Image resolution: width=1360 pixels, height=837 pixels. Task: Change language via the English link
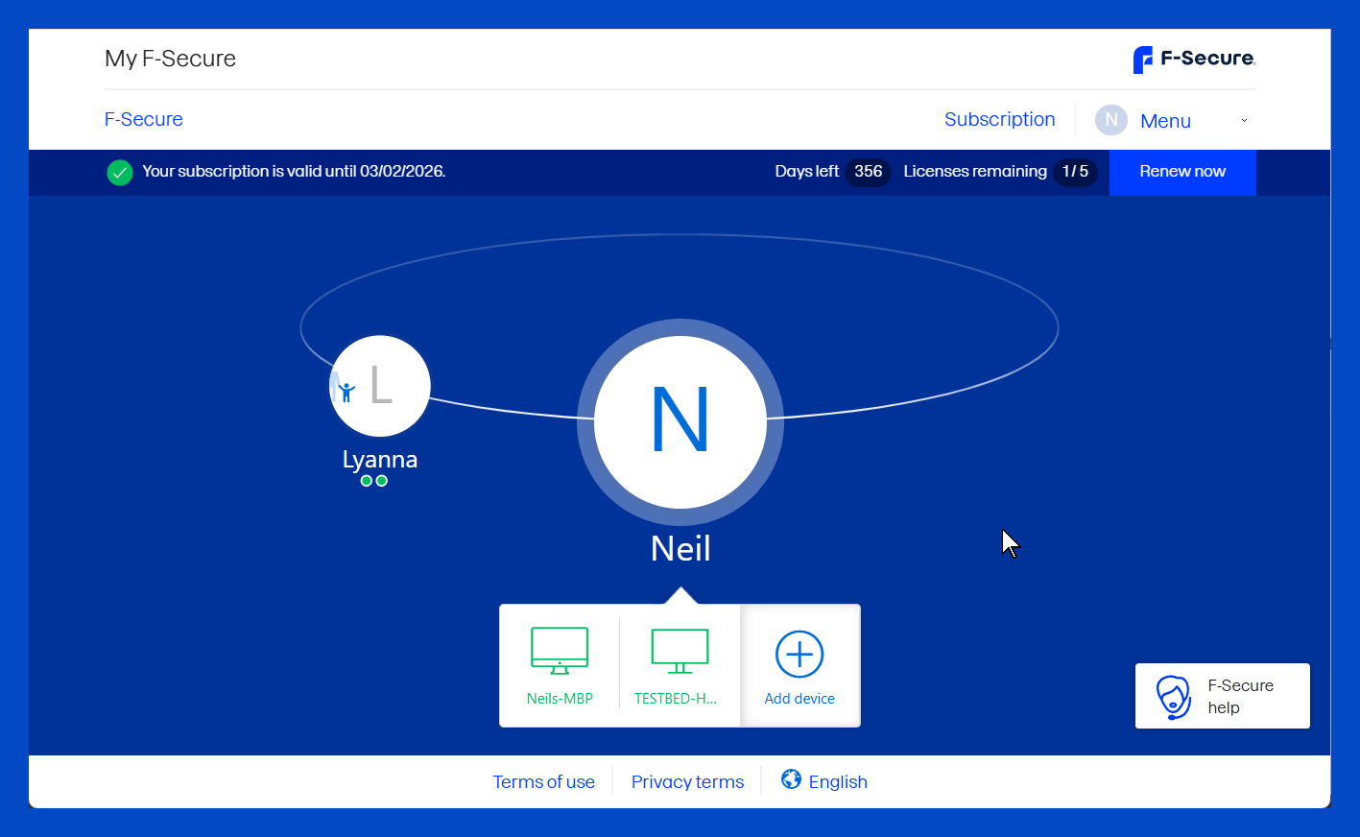point(838,782)
